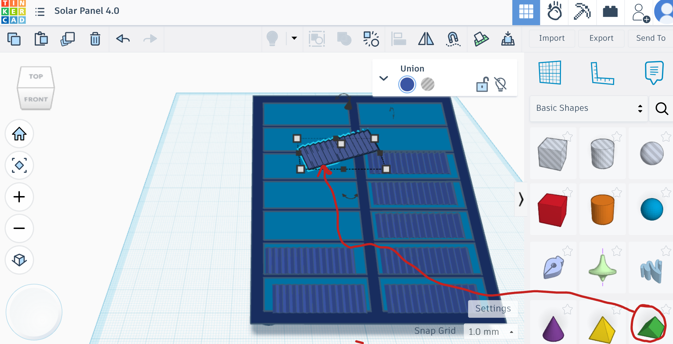Click the Send To button
673x344 pixels.
(650, 38)
